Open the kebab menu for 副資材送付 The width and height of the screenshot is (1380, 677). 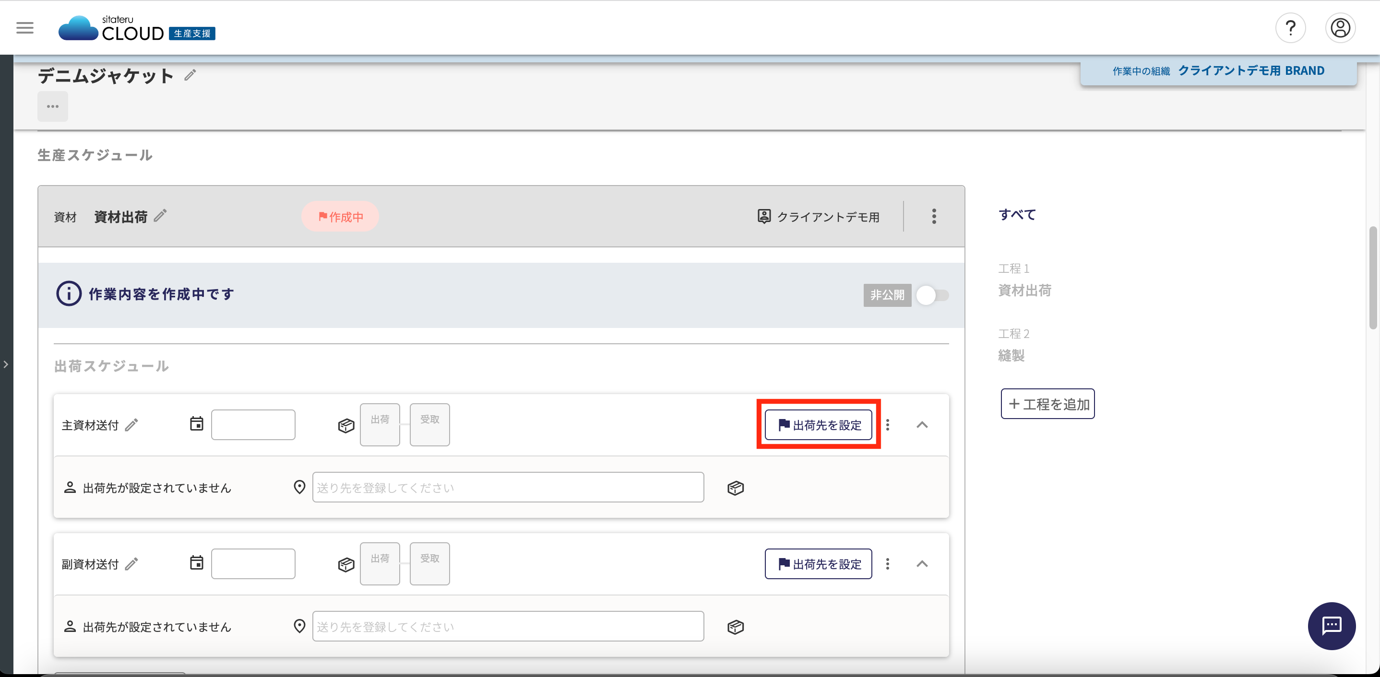(888, 564)
